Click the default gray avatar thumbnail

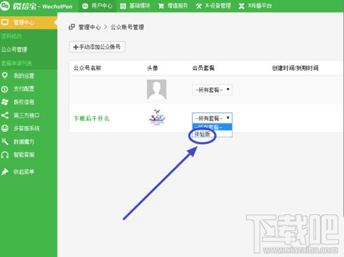point(156,90)
